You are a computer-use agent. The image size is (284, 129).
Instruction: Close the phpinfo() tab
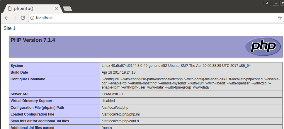57,9
